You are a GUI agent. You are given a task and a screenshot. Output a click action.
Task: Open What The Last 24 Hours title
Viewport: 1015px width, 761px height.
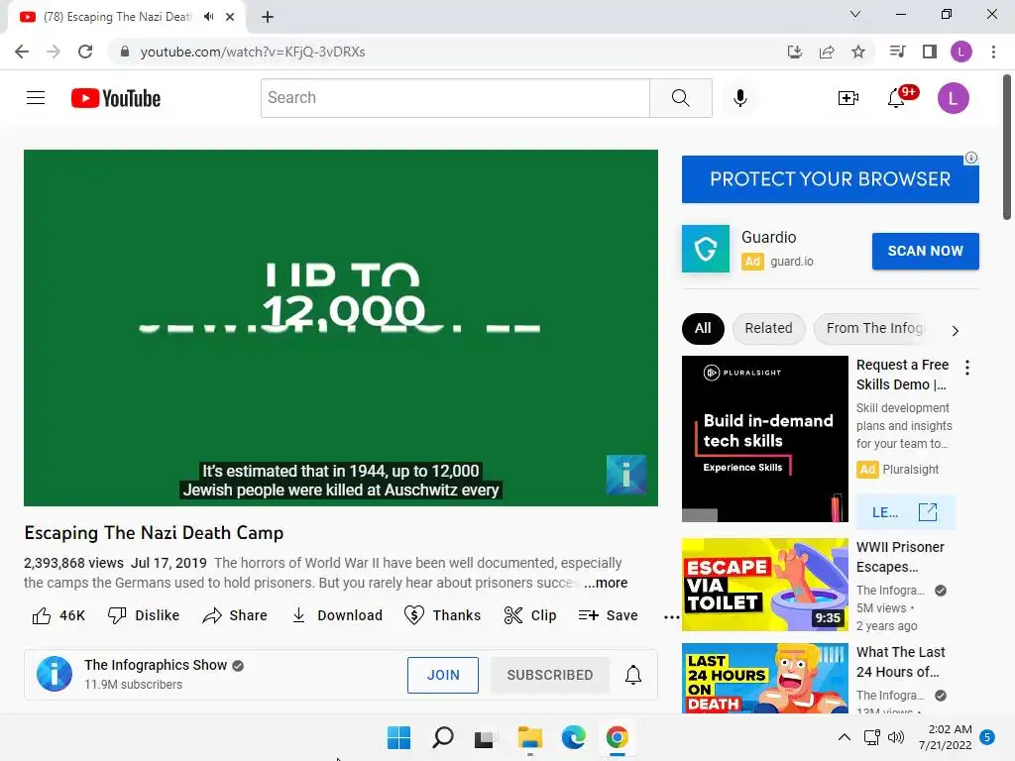[x=900, y=662]
